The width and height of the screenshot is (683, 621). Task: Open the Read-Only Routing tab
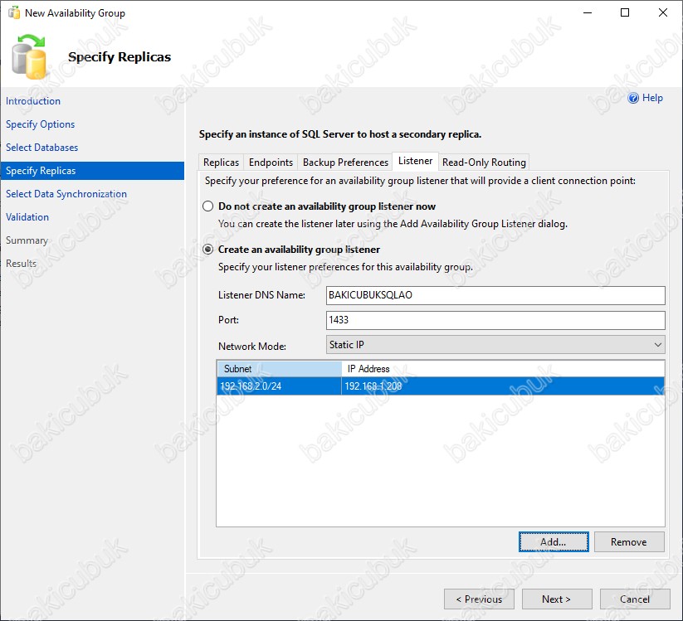(x=484, y=163)
